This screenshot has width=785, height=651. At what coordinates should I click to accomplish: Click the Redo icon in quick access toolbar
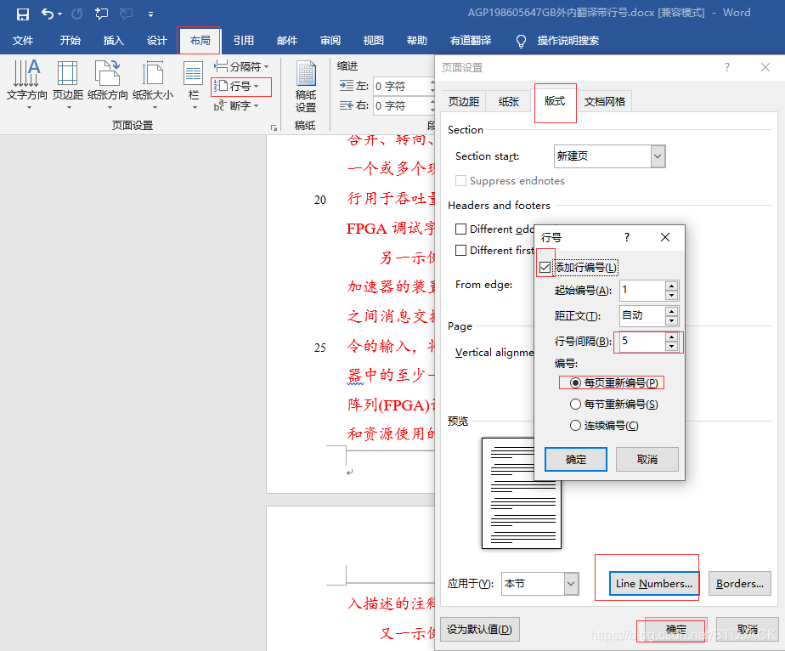point(76,14)
